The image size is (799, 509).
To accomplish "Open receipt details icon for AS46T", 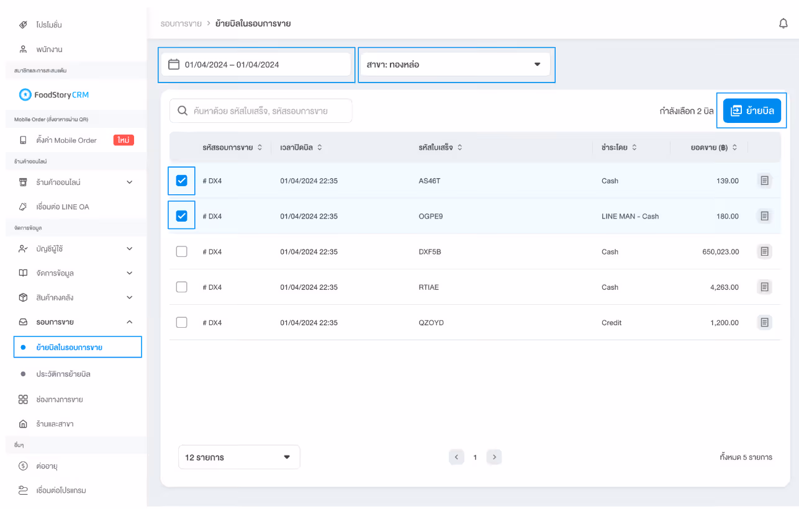I will (x=765, y=181).
